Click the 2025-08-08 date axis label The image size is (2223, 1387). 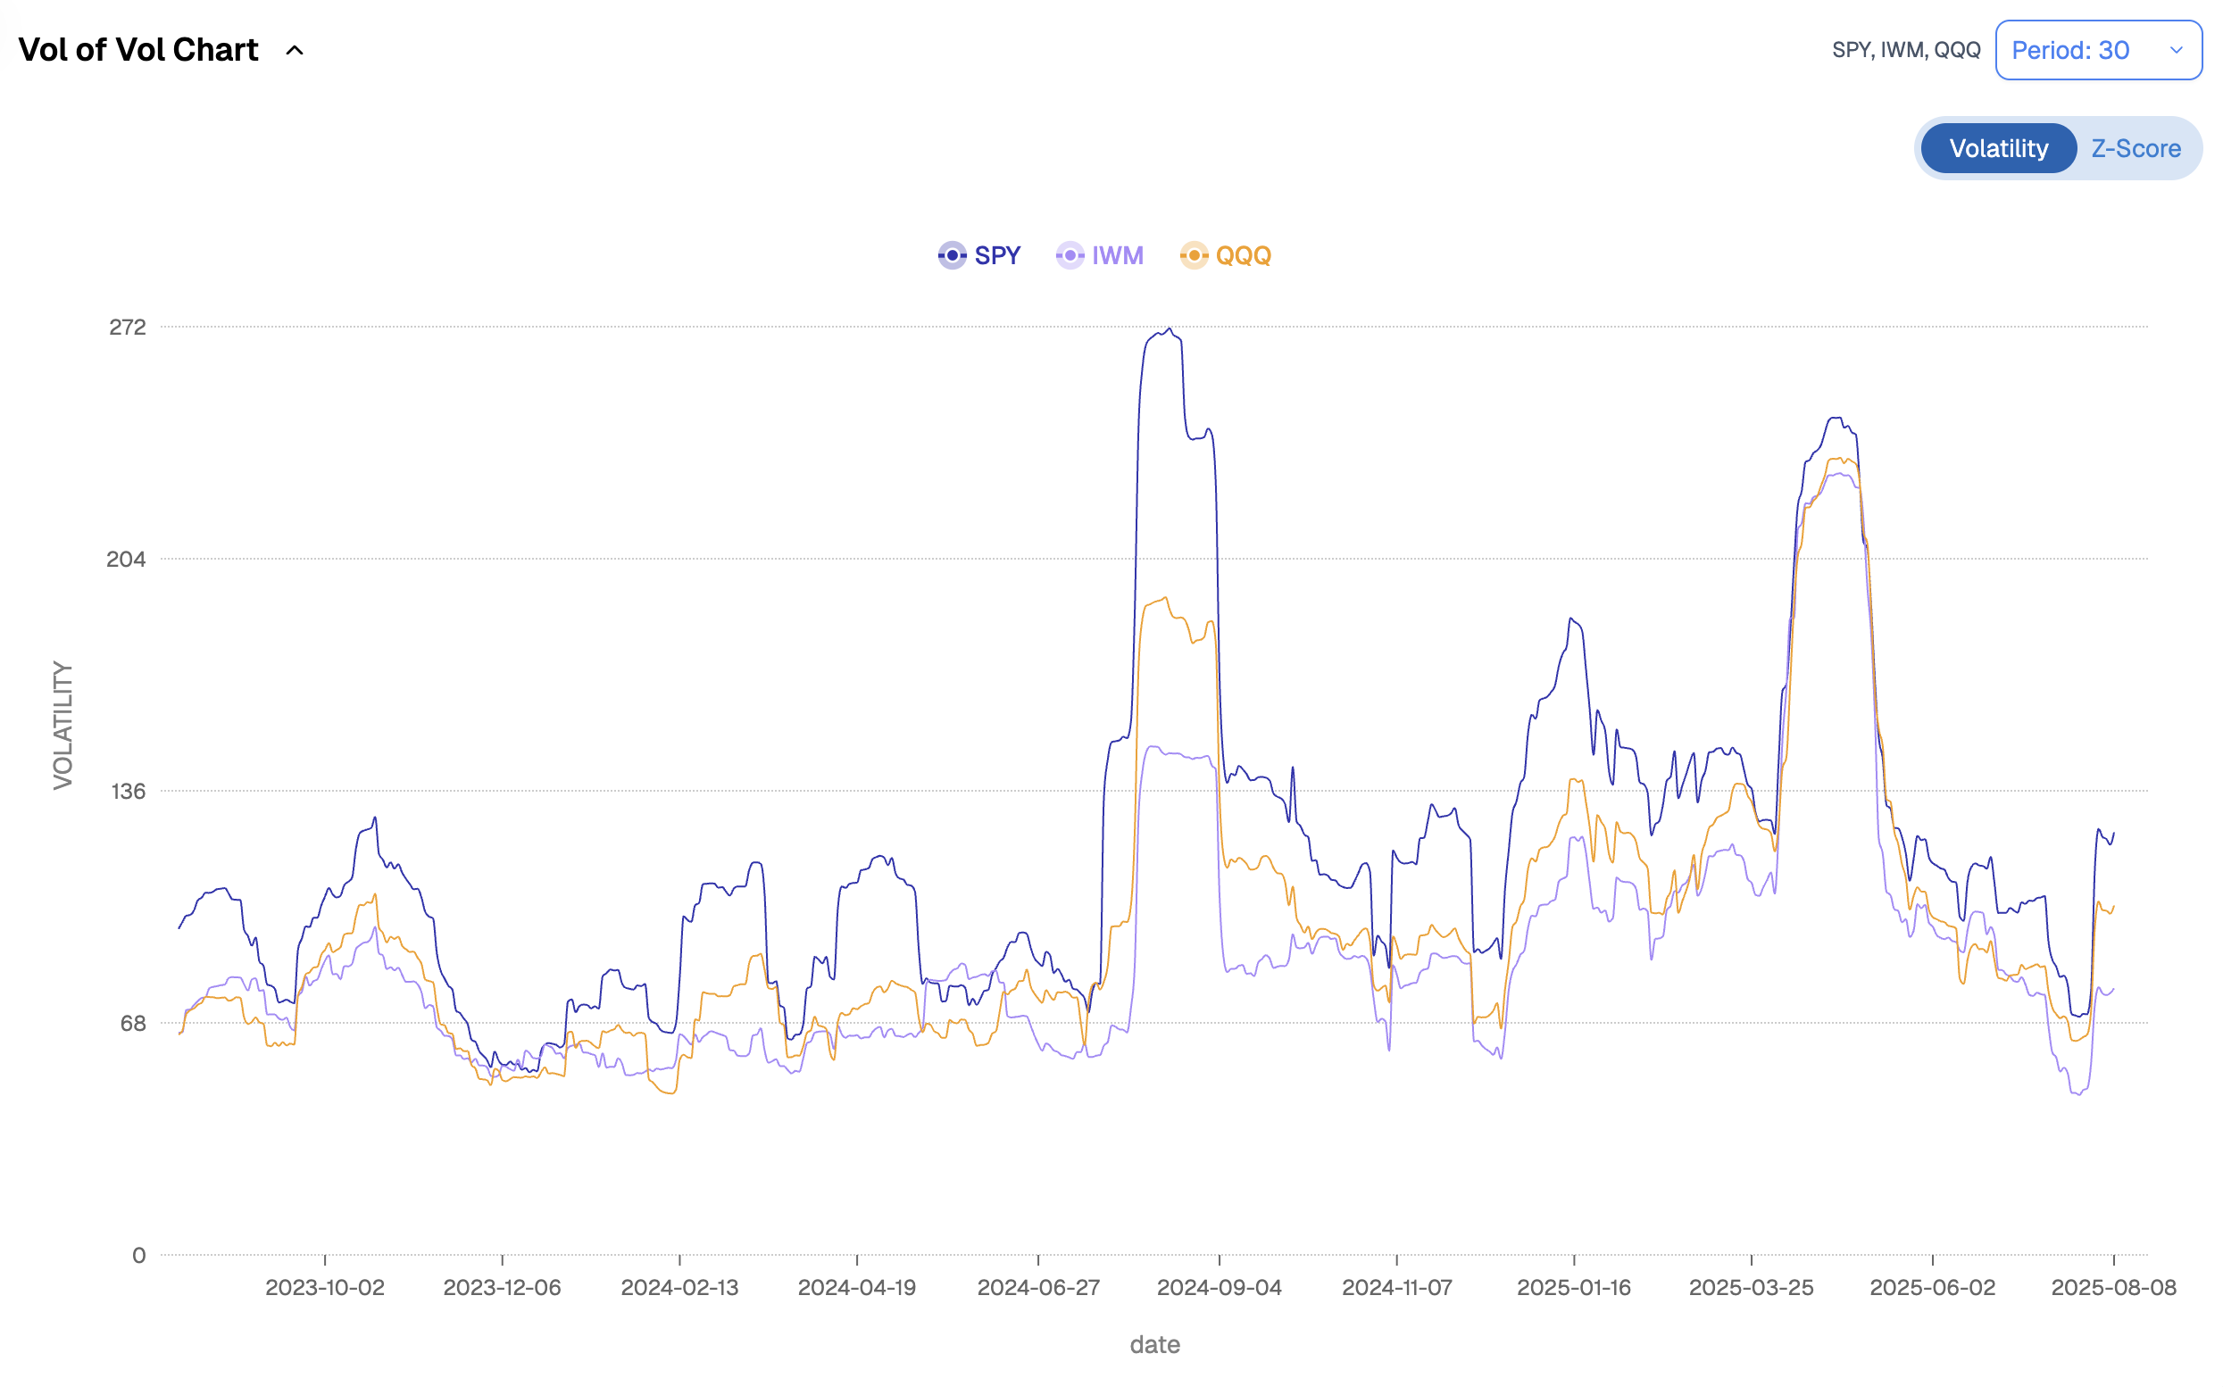2112,1287
